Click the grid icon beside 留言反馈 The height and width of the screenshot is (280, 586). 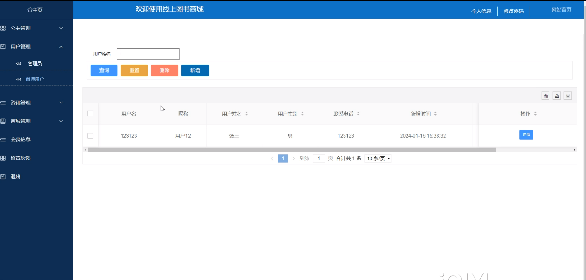click(x=3, y=158)
